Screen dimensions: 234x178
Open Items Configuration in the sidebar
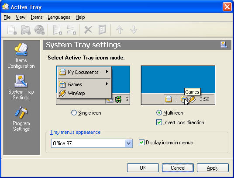point(21,56)
